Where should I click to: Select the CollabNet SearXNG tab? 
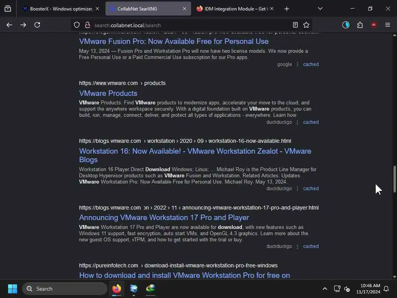click(x=148, y=9)
